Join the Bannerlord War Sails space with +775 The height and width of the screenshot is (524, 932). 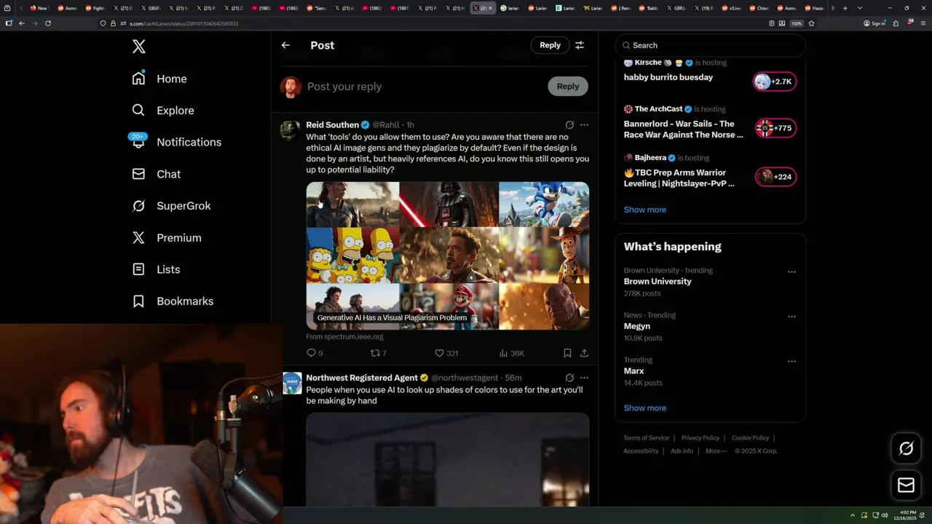pyautogui.click(x=775, y=128)
